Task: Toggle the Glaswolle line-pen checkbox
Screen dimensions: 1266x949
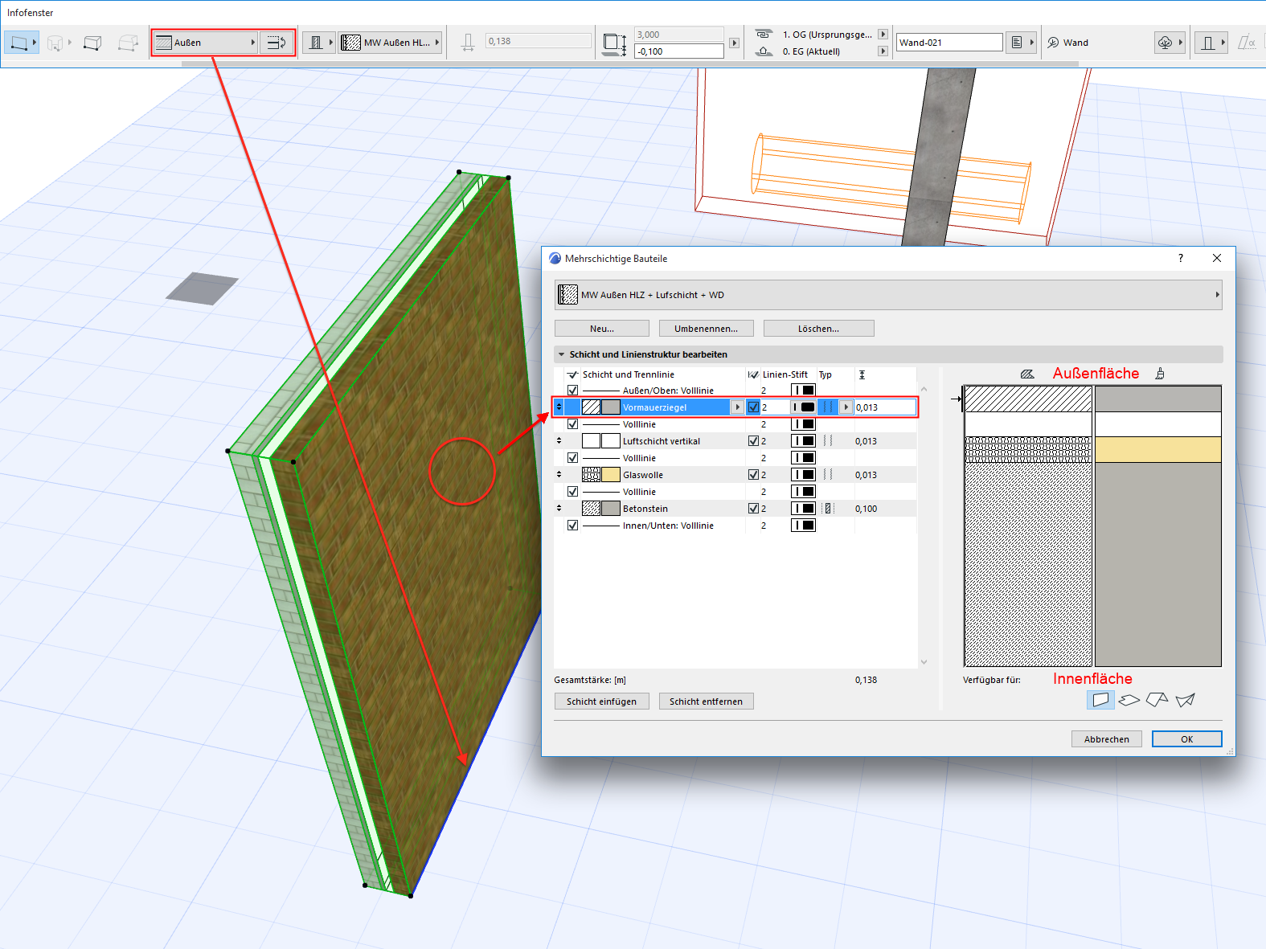Action: [x=753, y=475]
